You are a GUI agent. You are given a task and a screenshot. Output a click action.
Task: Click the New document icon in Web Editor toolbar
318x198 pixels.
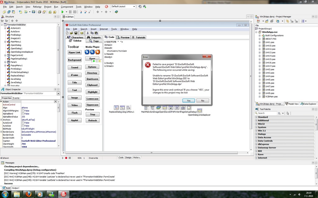67,32
